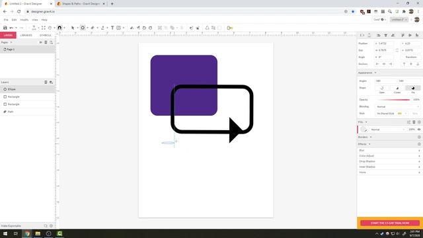Toggle bottom anchor constraint
The width and height of the screenshot is (423, 238).
(418, 64)
